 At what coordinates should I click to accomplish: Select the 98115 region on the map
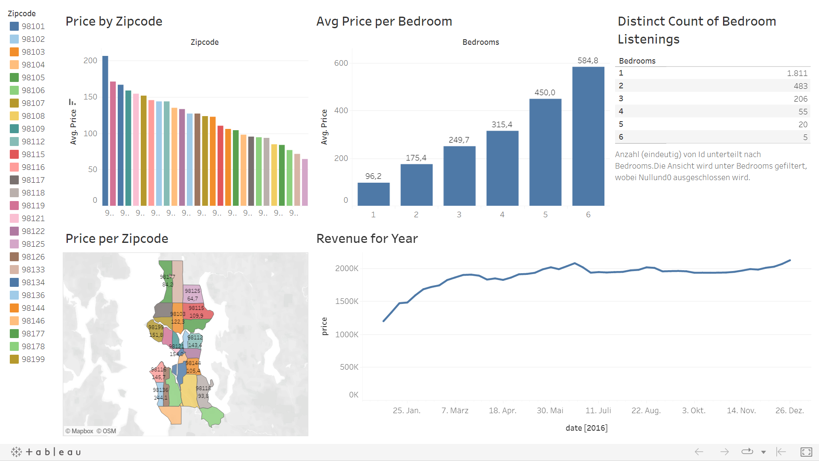tap(197, 312)
